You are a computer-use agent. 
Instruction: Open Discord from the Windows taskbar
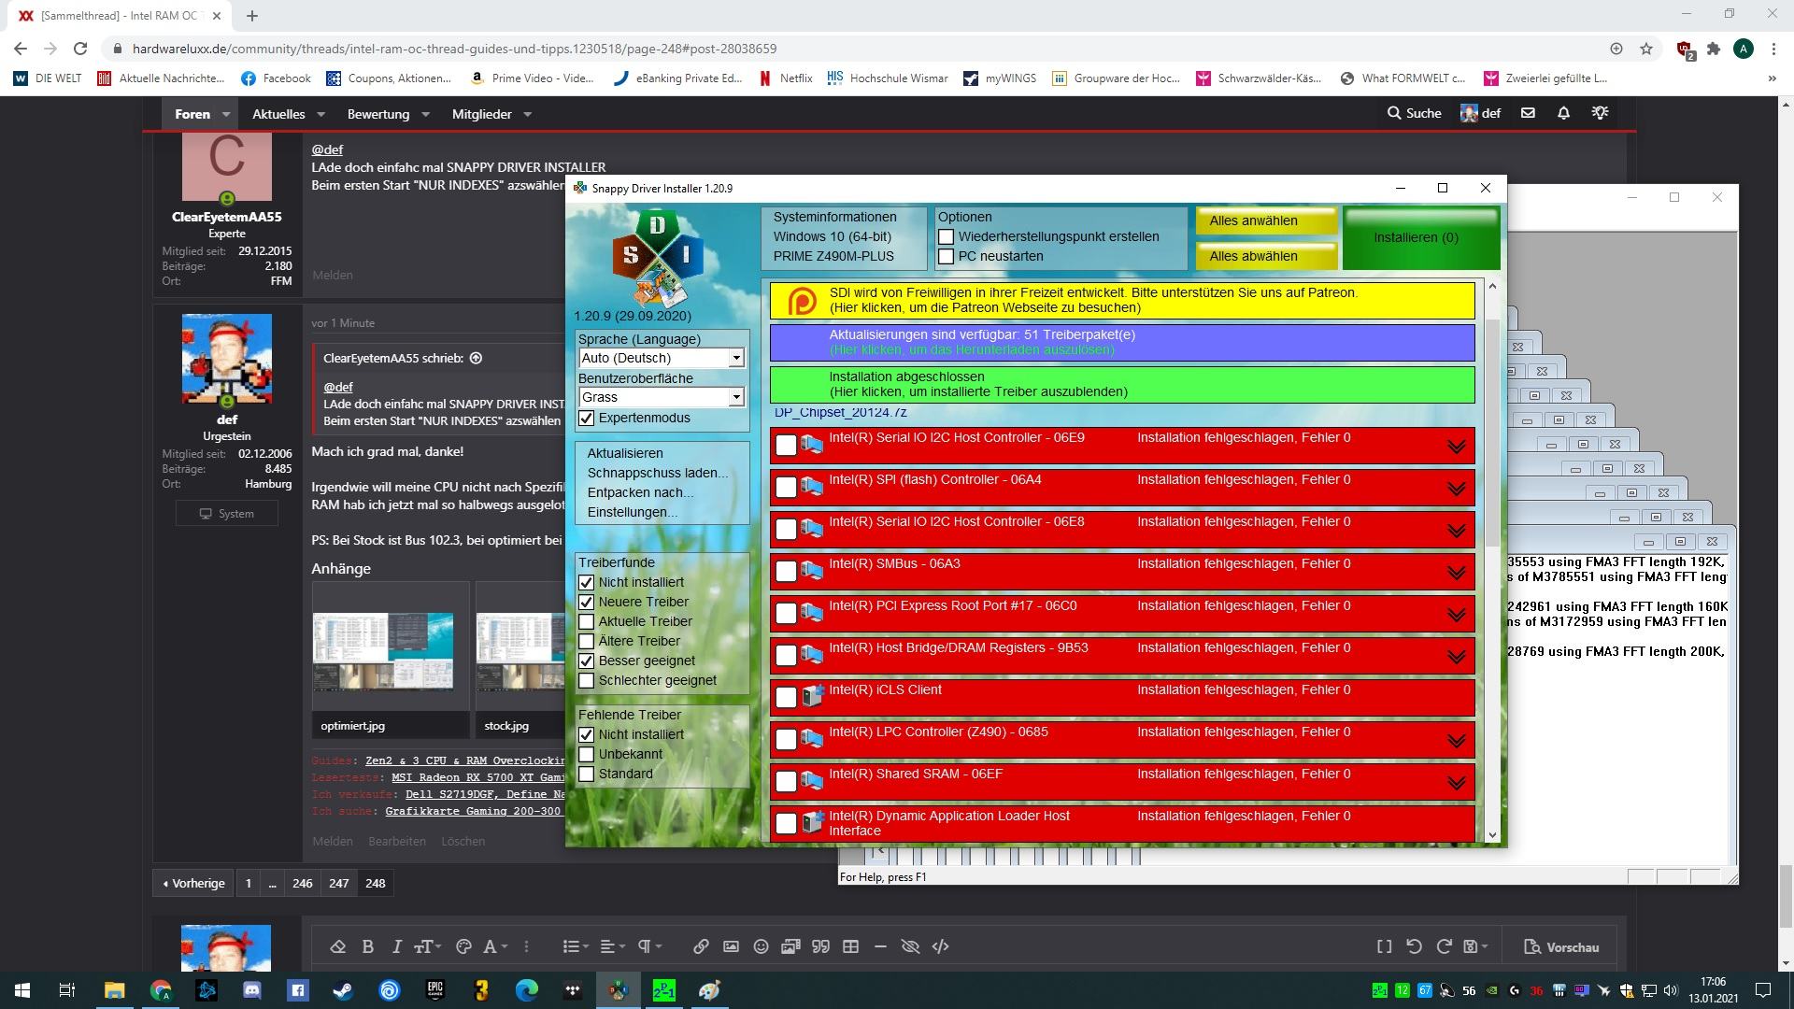tap(252, 990)
